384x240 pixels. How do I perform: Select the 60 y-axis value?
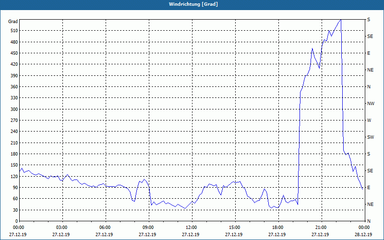pyautogui.click(x=15, y=199)
